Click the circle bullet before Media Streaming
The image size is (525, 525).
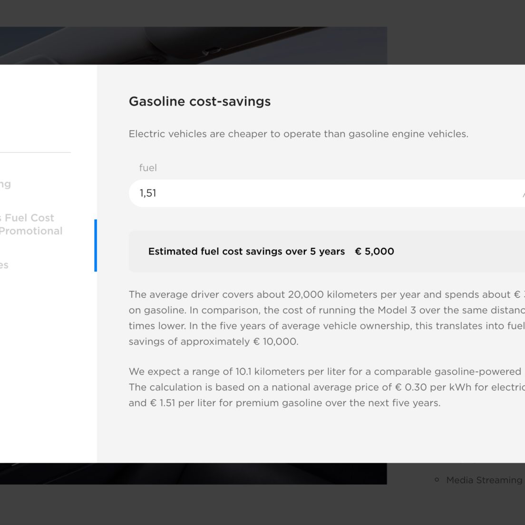437,480
